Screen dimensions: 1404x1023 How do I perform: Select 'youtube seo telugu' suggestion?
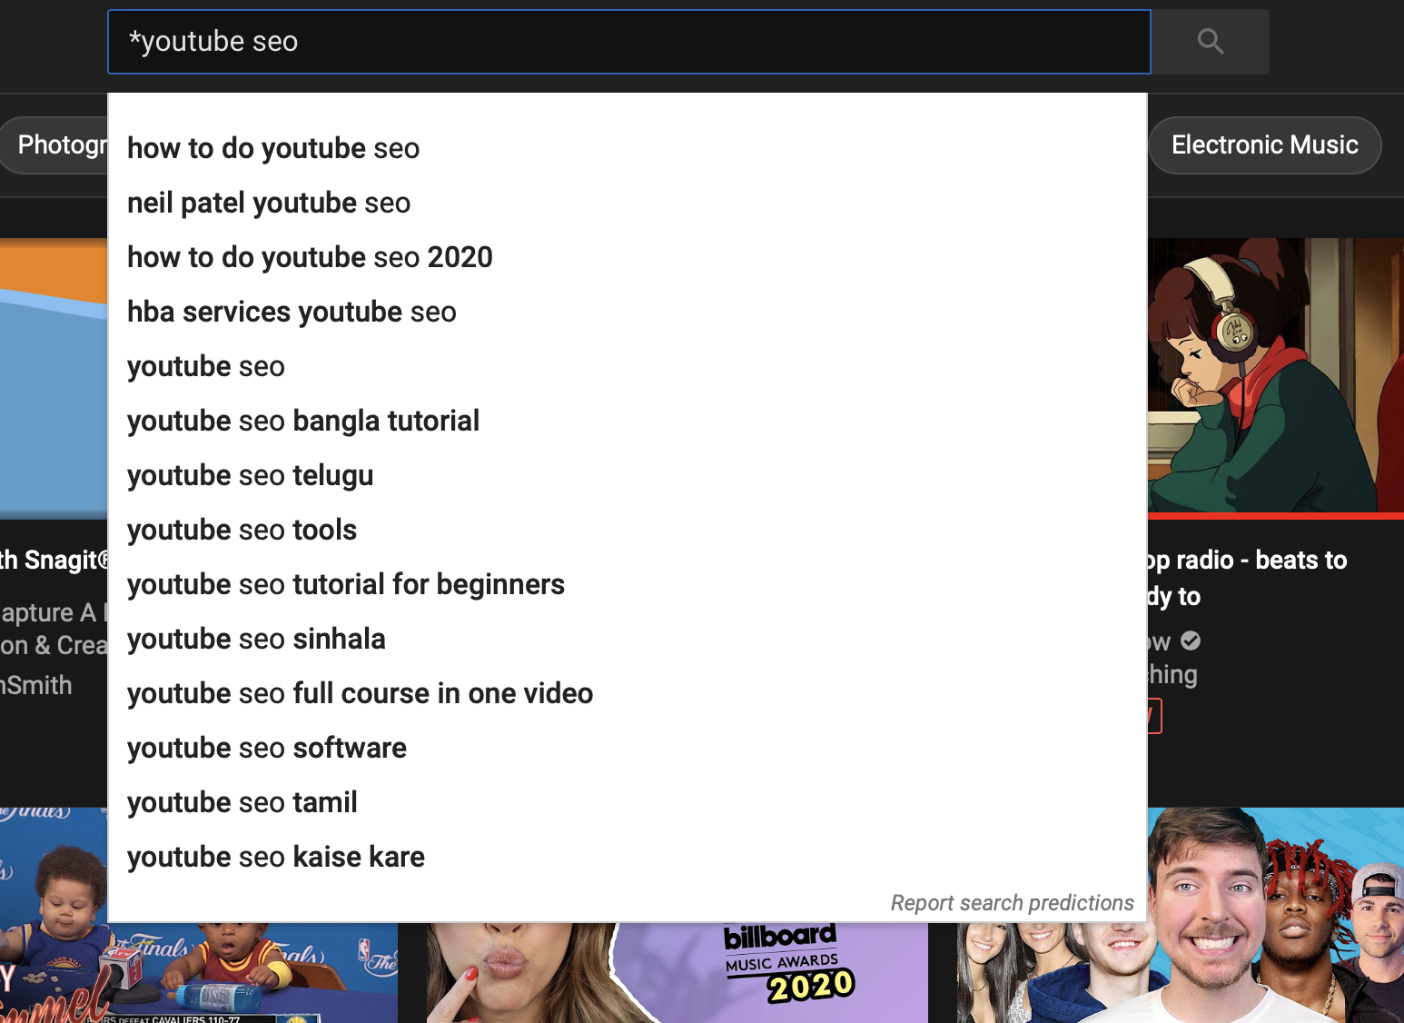point(628,475)
